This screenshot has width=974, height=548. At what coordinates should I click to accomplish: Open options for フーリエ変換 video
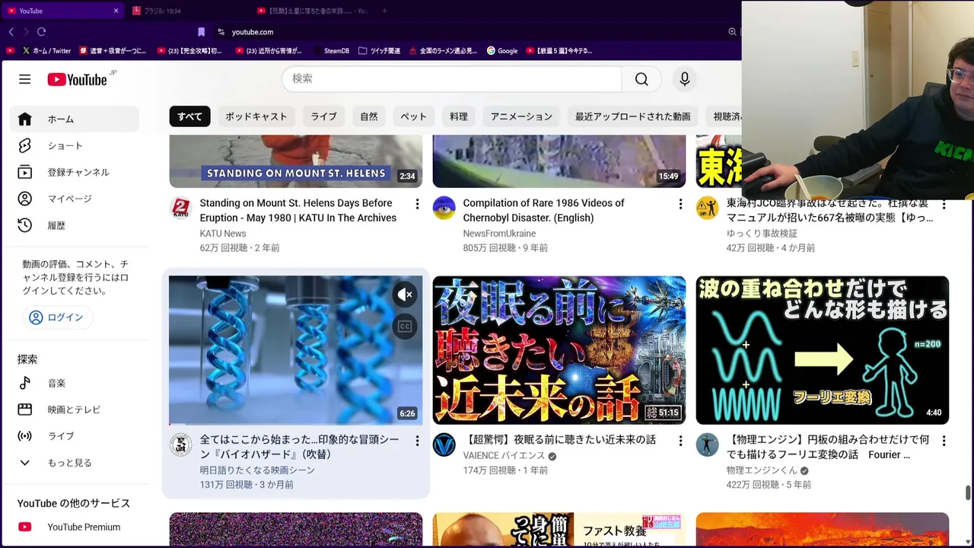944,441
